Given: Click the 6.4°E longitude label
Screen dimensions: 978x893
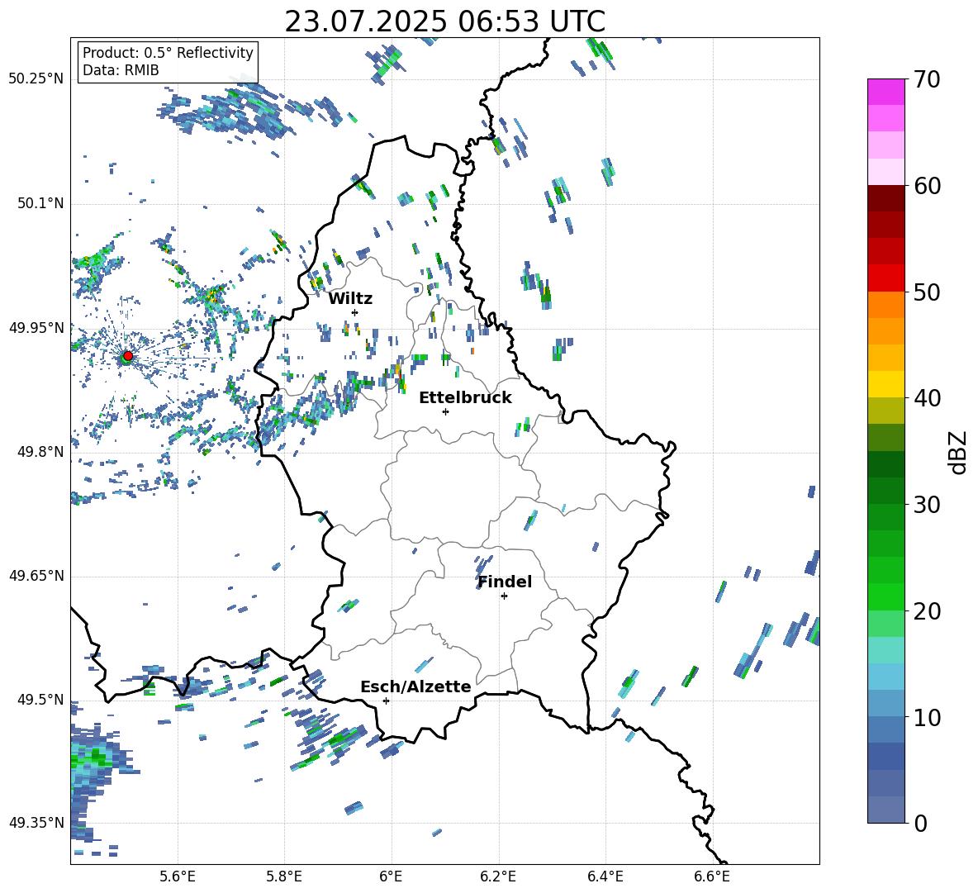Looking at the screenshot, I should [605, 876].
